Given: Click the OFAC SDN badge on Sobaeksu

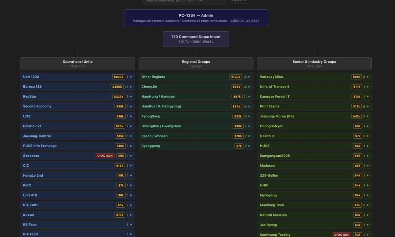Looking at the screenshot, I should point(105,156).
